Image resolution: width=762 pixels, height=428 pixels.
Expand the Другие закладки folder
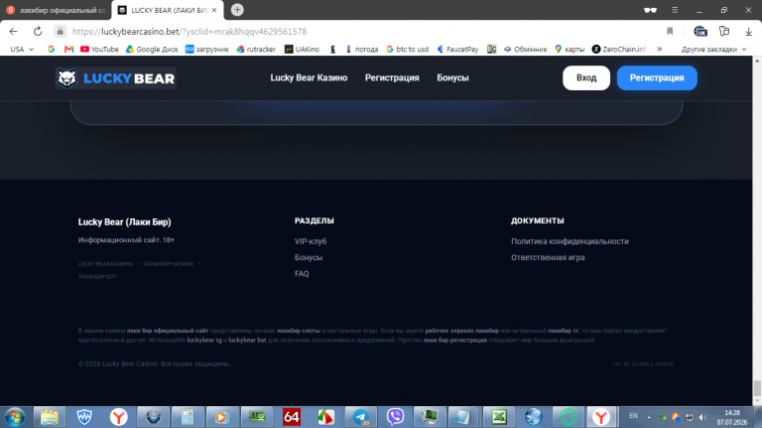pos(713,49)
